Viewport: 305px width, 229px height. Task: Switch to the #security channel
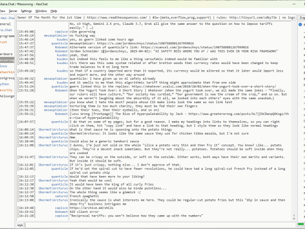coord(6,90)
